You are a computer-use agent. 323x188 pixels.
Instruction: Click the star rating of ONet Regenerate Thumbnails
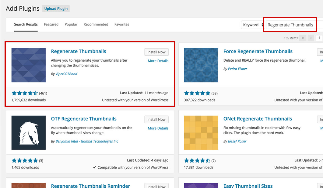[197, 161]
